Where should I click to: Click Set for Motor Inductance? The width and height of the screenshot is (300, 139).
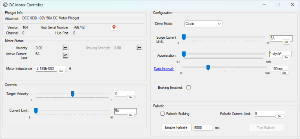tap(61, 71)
